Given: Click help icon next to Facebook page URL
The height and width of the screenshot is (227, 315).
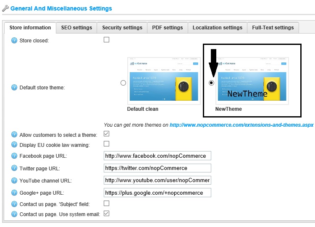Looking at the screenshot, I should click(15, 156).
